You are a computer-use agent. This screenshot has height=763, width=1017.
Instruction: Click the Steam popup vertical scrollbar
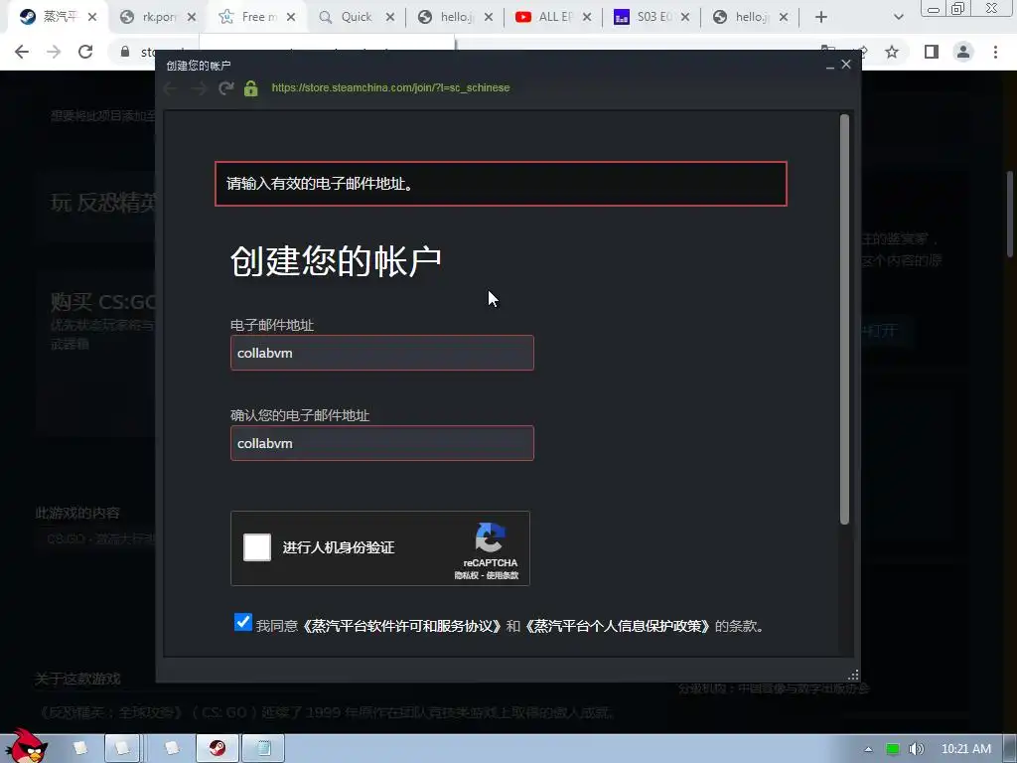click(x=844, y=319)
